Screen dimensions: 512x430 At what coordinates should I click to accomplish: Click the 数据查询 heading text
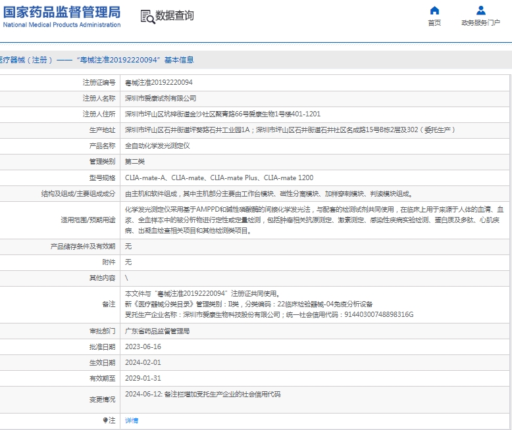pos(174,15)
